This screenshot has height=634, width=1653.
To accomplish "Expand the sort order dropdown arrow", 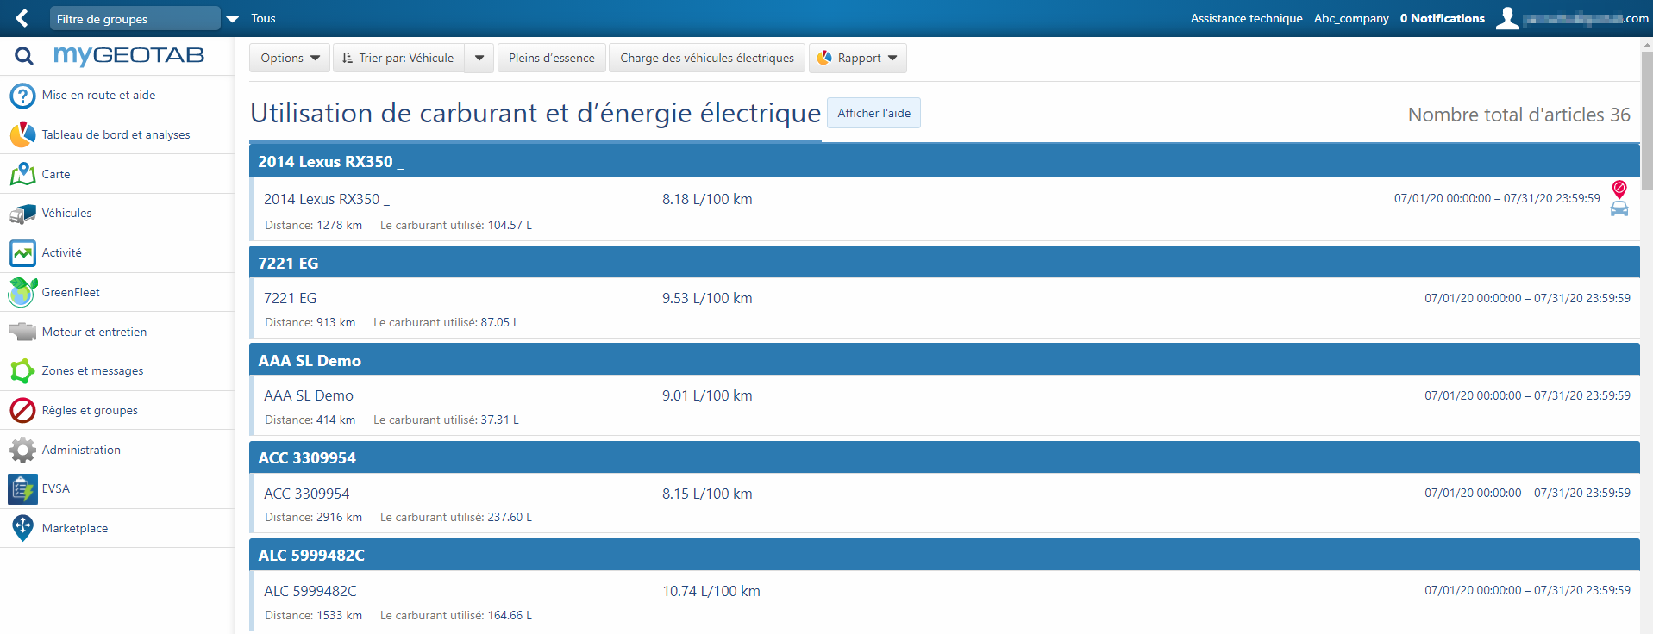I will (x=479, y=58).
